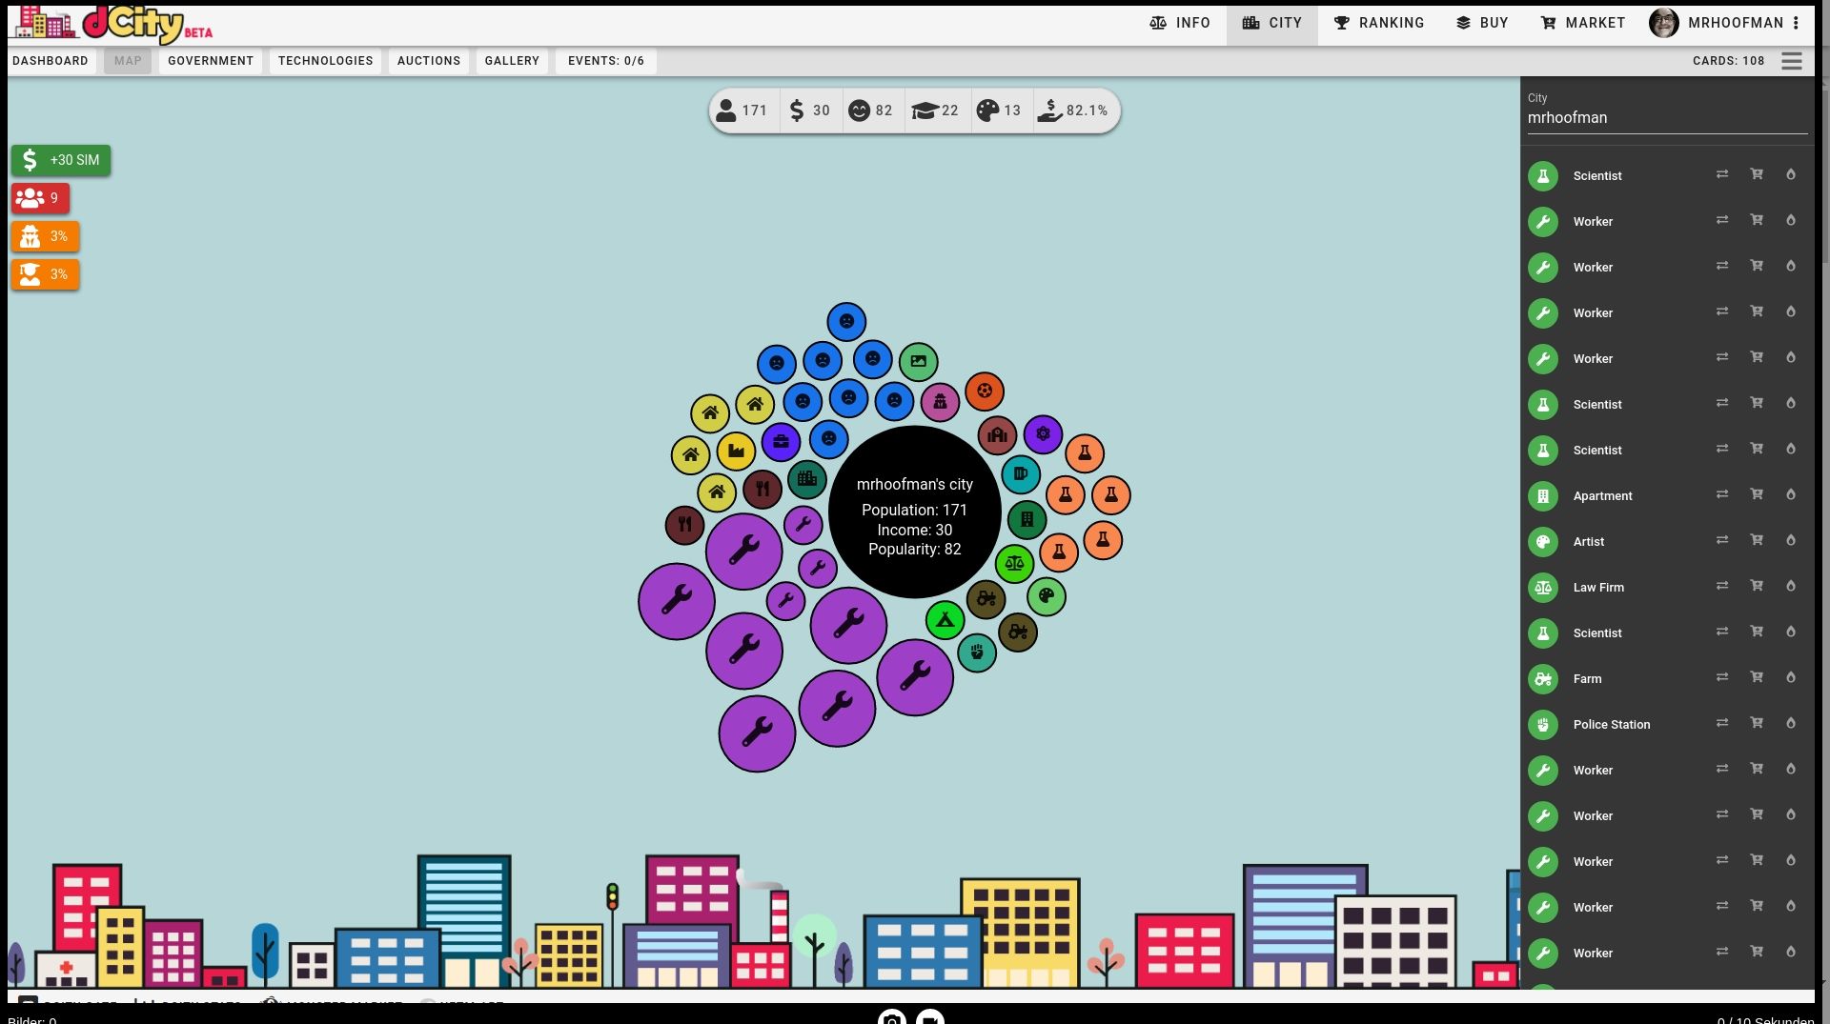Click the Artist palette icon in card list
The image size is (1830, 1024).
coord(1542,542)
